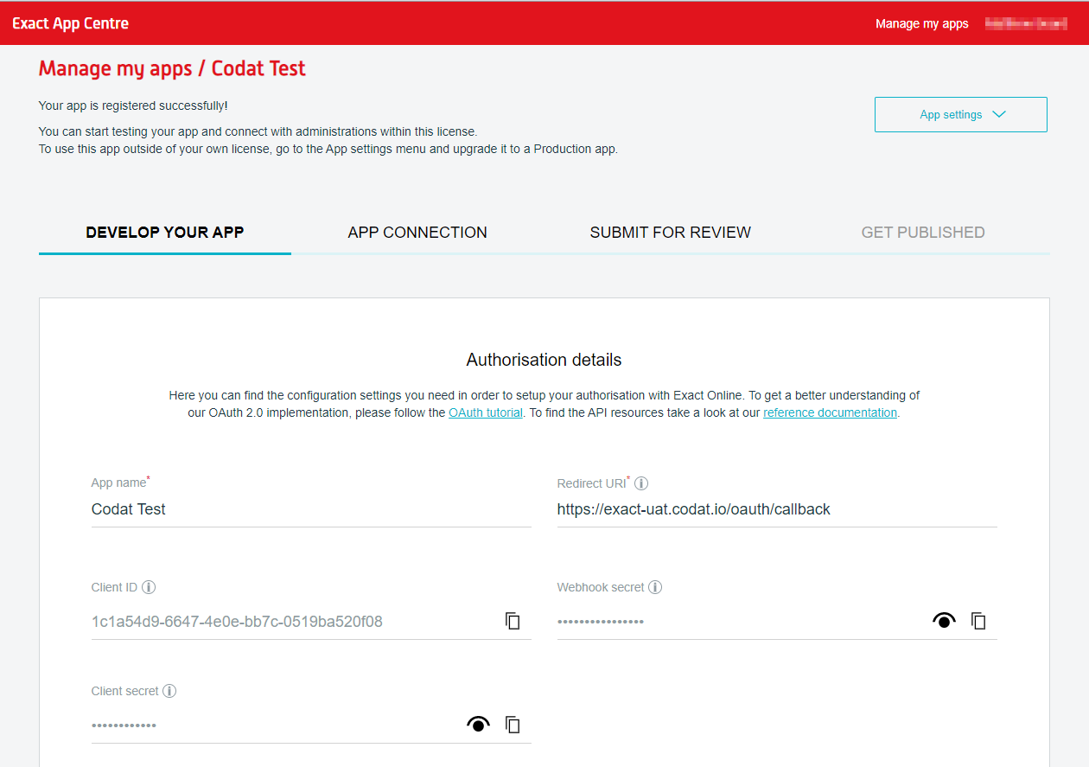Show the Client secret using eye icon
The width and height of the screenshot is (1089, 767).
tap(478, 725)
